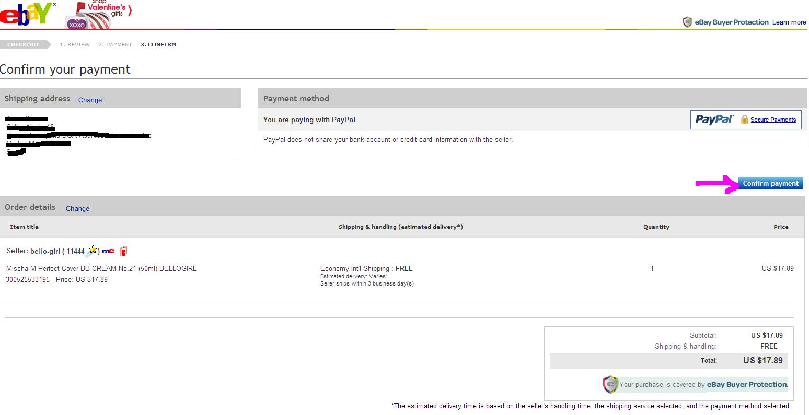Click the yellow feedback star icon

[93, 250]
